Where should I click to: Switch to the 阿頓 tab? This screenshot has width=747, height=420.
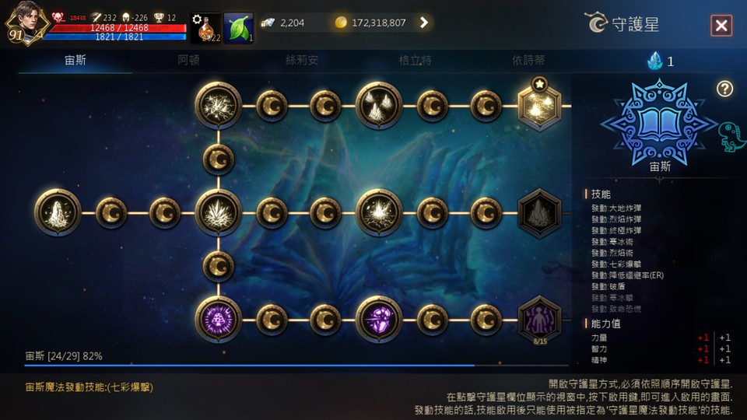click(188, 61)
